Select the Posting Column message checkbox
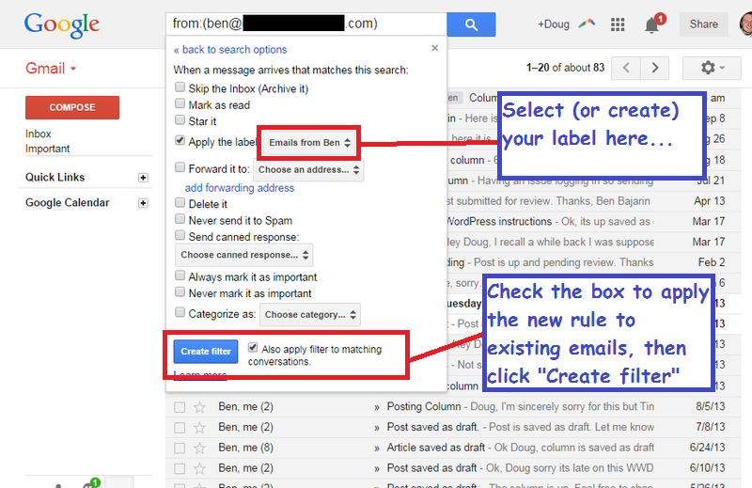This screenshot has height=488, width=752. [x=180, y=407]
